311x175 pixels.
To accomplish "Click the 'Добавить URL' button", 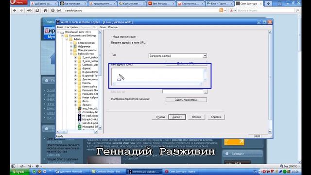I will pos(186,63).
